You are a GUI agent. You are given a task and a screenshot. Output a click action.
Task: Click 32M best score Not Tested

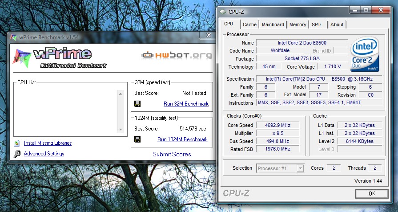pos(194,93)
